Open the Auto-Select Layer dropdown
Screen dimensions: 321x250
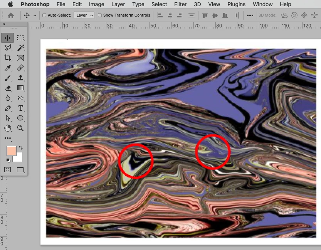pyautogui.click(x=84, y=15)
